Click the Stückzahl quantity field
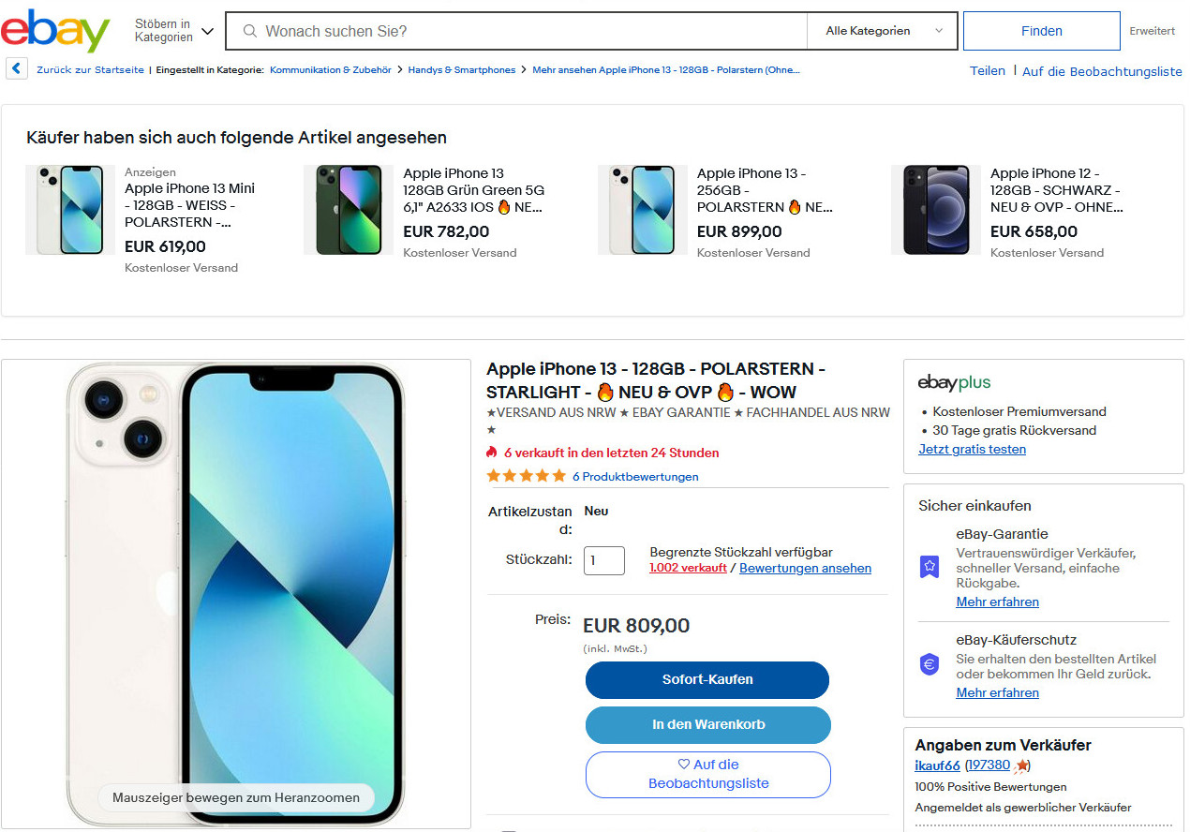The width and height of the screenshot is (1190, 832). pos(603,560)
